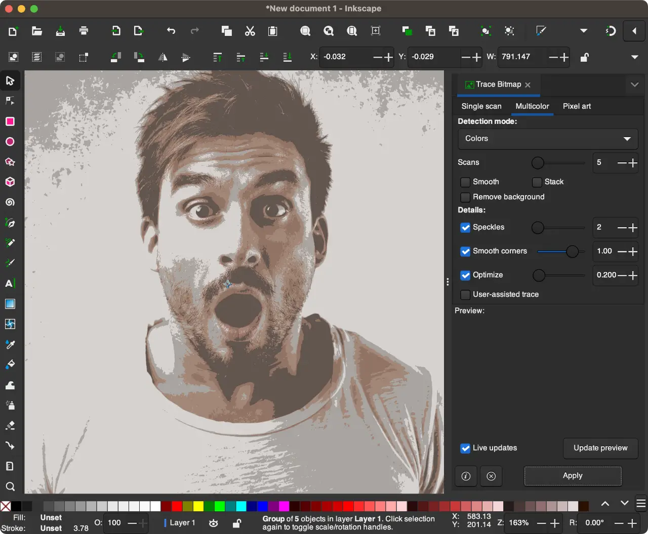Click the Apply button
The height and width of the screenshot is (534, 648).
573,476
